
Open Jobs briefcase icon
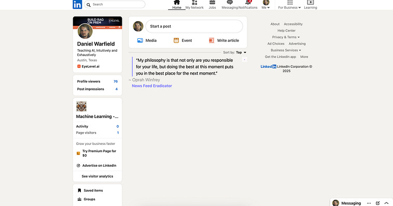pyautogui.click(x=212, y=3)
